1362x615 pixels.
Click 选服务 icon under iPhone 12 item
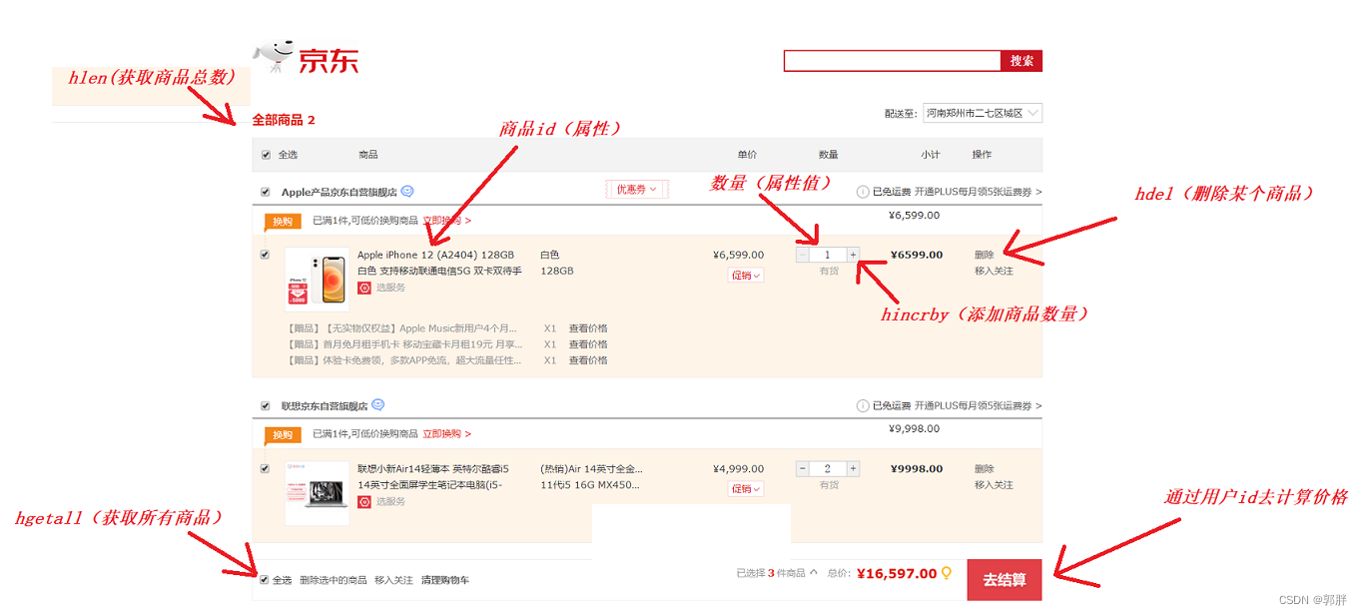point(364,288)
